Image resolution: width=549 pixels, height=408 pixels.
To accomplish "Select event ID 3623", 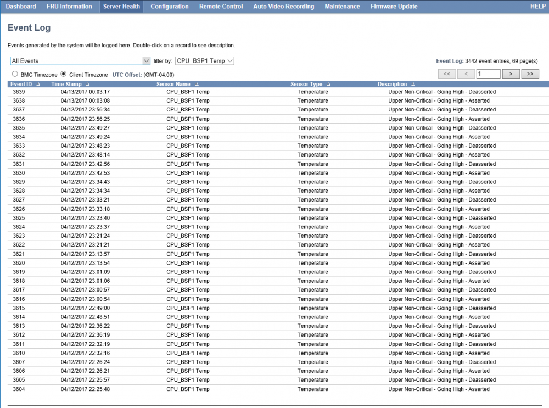I will (19, 236).
